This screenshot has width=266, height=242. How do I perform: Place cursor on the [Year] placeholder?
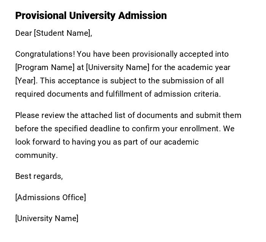tap(26, 81)
